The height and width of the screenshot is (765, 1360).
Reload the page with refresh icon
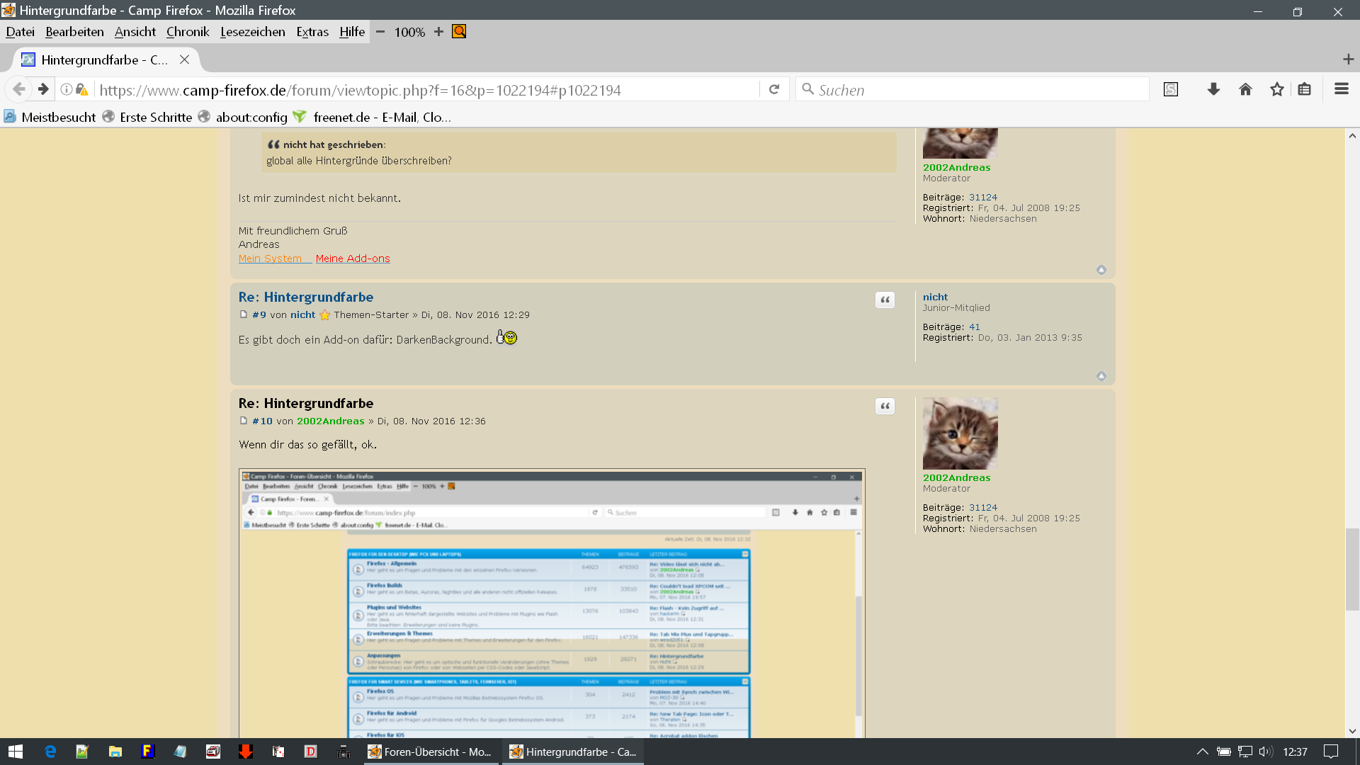click(774, 89)
